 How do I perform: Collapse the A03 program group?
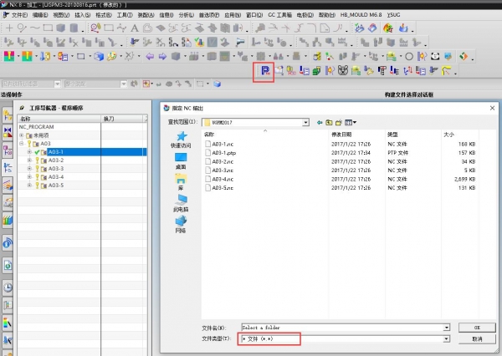click(x=22, y=144)
